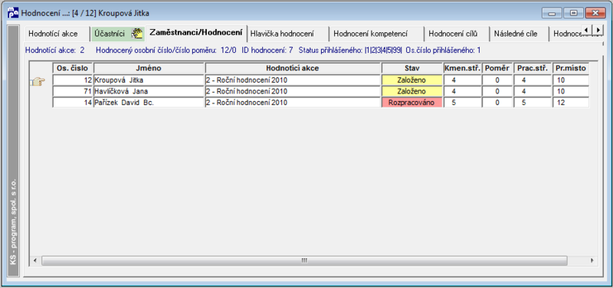Click the horizontal scrollbar right arrow
613x288 pixels.
pos(592,260)
